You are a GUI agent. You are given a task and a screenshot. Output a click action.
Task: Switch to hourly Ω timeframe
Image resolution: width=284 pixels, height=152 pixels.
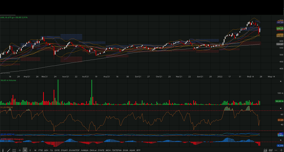point(20,150)
